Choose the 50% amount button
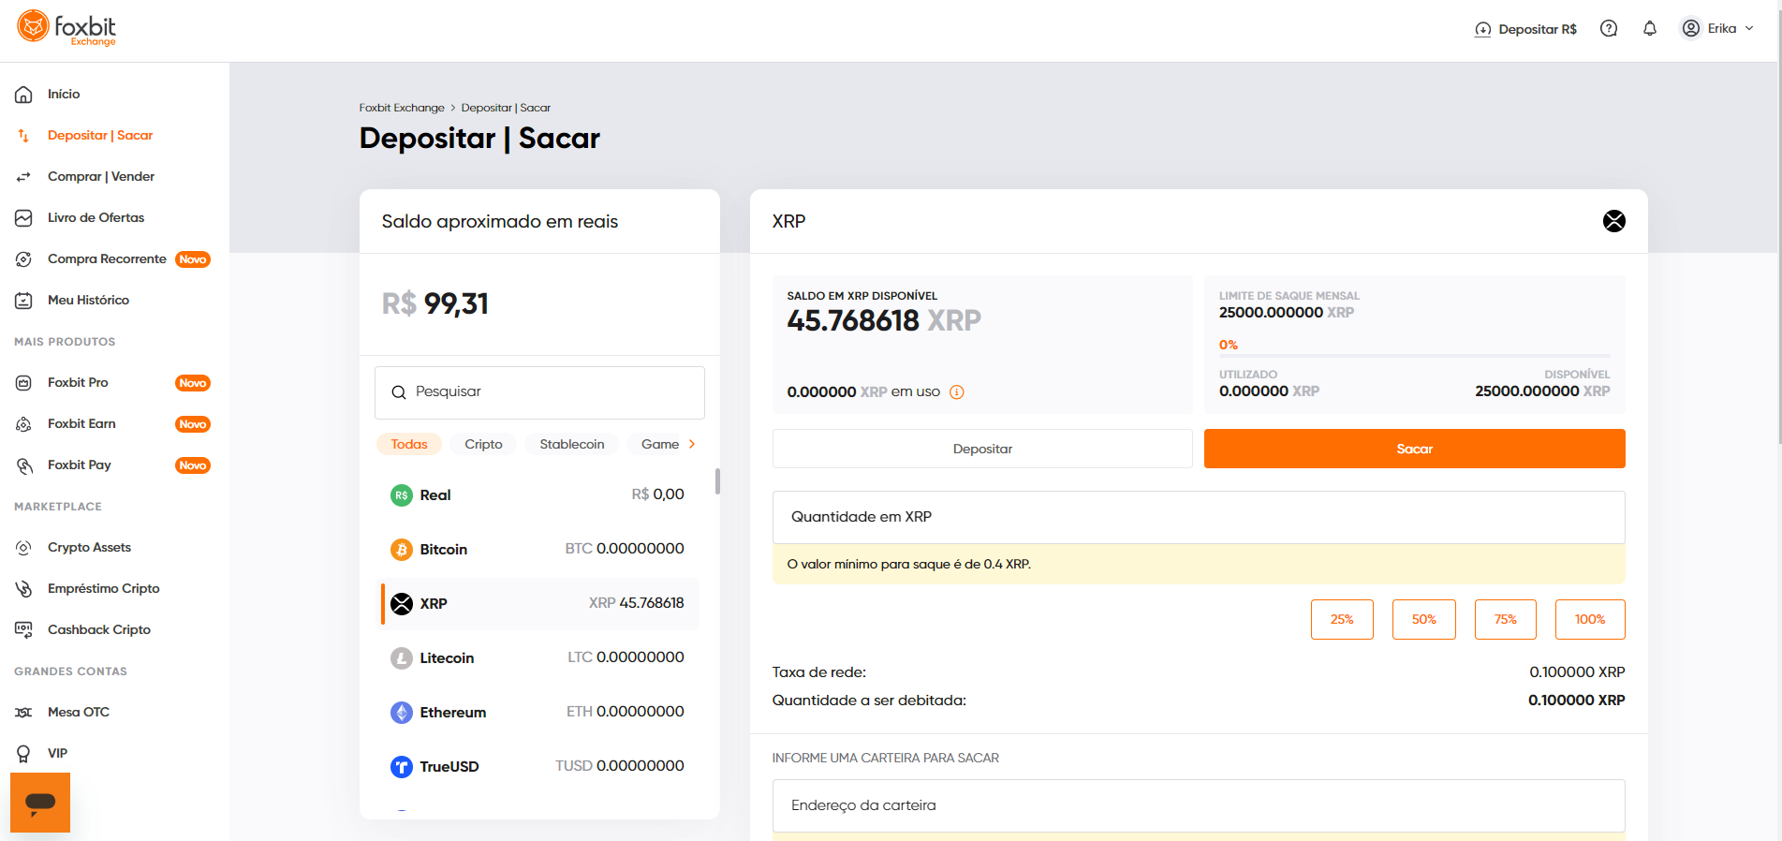1782x841 pixels. click(x=1423, y=620)
